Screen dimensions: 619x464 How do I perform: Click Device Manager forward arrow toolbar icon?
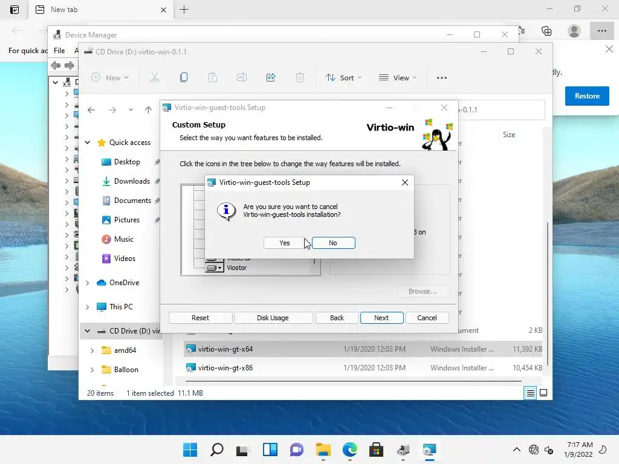tap(69, 65)
